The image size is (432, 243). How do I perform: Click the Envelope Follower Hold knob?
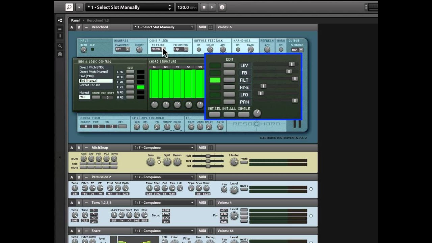click(136, 127)
